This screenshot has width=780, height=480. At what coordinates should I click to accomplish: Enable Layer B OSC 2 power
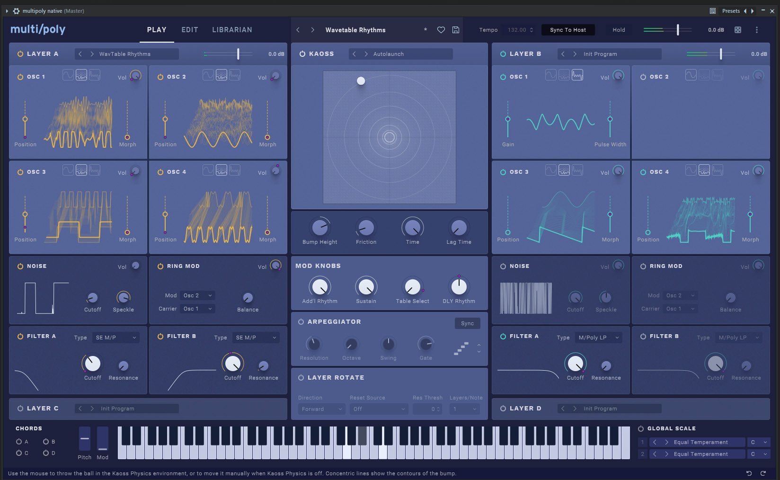tap(643, 77)
